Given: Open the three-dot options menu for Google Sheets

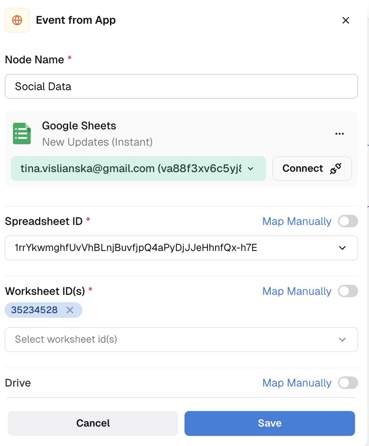Looking at the screenshot, I should point(339,134).
